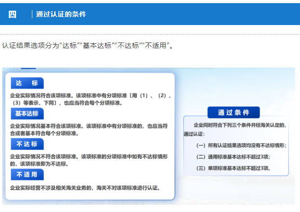Select condition (一) 所有认证结果选项均没有不达标情形

click(x=241, y=145)
